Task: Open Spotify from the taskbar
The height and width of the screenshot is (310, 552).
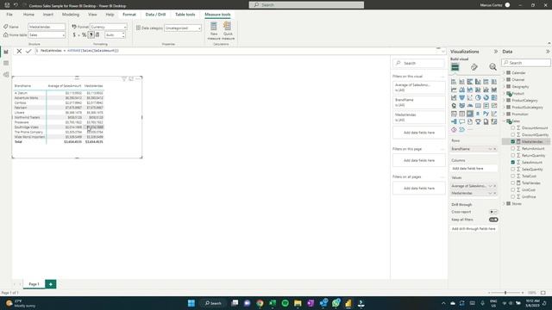Action: click(x=285, y=303)
